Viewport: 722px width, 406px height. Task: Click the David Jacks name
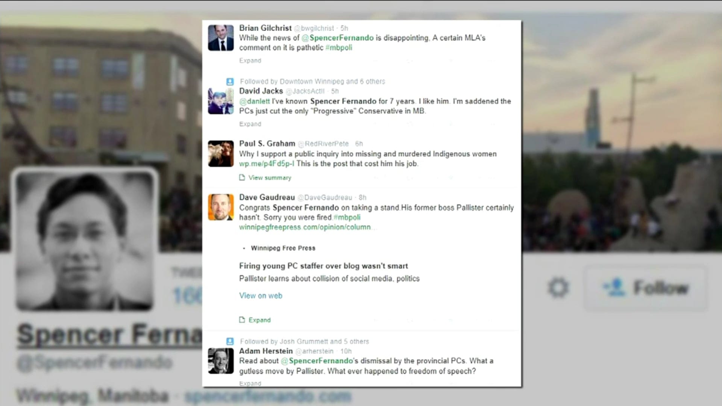pos(261,91)
